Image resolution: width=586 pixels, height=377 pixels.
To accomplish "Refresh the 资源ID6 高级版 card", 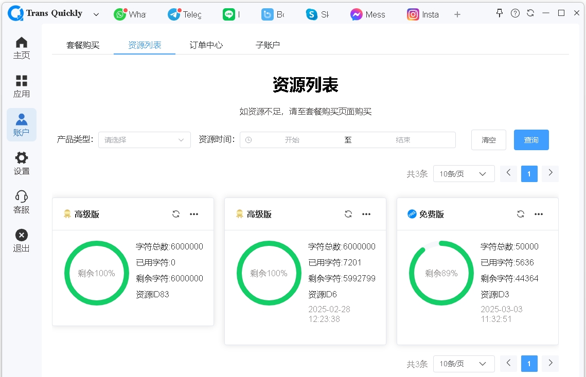I will 348,214.
